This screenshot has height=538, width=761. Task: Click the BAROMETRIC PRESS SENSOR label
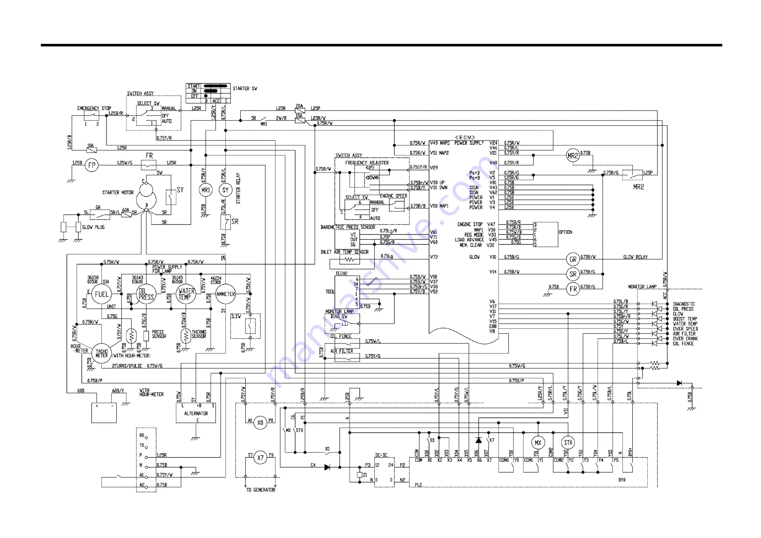348,227
